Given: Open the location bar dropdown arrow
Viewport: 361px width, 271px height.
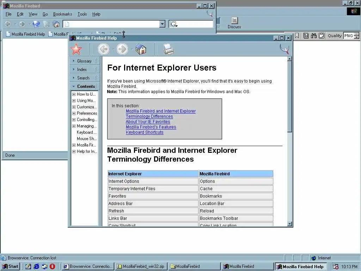Looking at the screenshot, I should coord(162,24).
